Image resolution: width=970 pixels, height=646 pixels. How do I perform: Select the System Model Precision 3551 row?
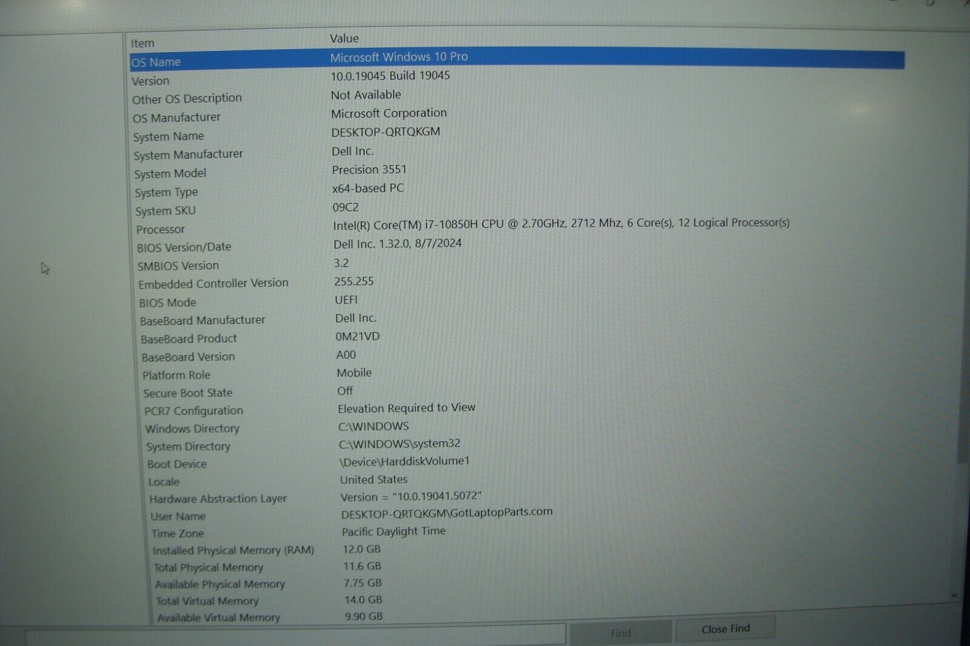point(242,171)
